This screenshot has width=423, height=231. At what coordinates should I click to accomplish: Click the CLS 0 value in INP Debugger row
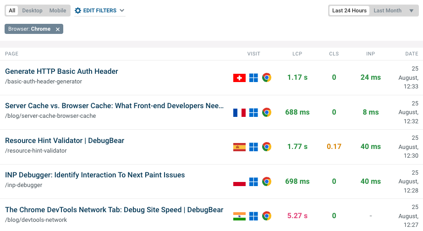tap(334, 181)
